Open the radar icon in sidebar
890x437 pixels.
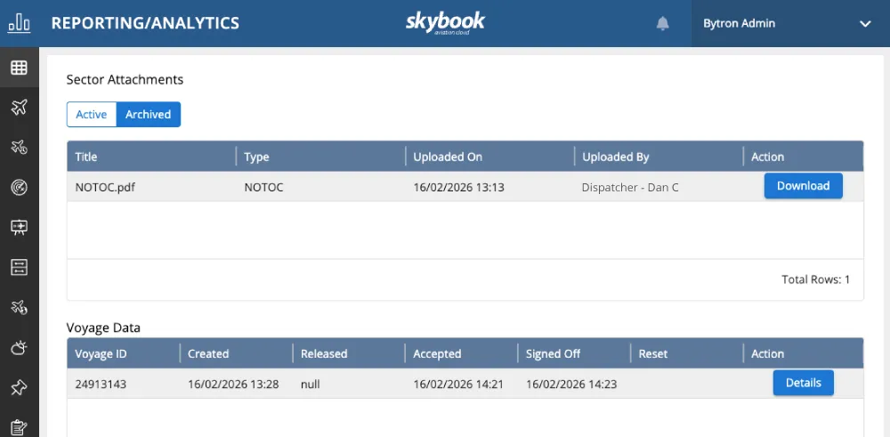coord(20,187)
